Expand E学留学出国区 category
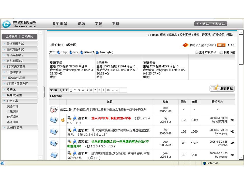This screenshot has height=183, width=244. (x=20, y=78)
